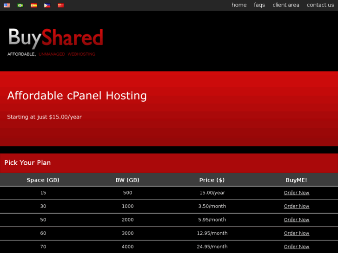Click the Starting at just $15.00/year text
This screenshot has width=338, height=253.
(45, 117)
